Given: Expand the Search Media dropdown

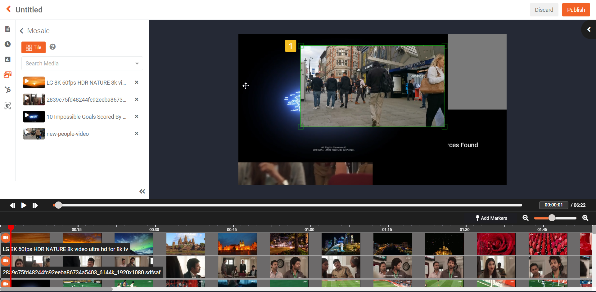Looking at the screenshot, I should (x=137, y=64).
